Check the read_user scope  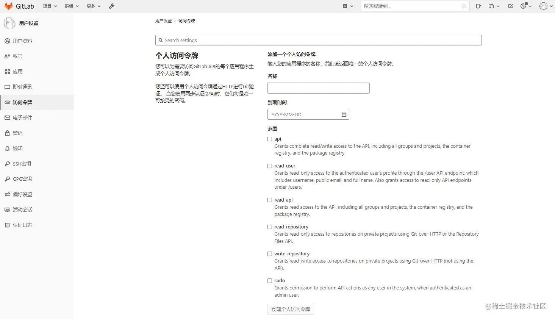pos(269,166)
